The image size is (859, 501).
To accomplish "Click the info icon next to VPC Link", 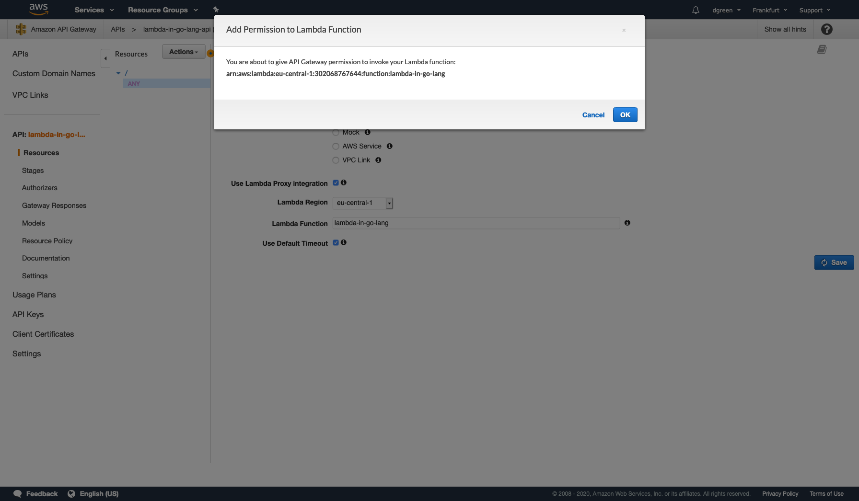I will pos(378,160).
